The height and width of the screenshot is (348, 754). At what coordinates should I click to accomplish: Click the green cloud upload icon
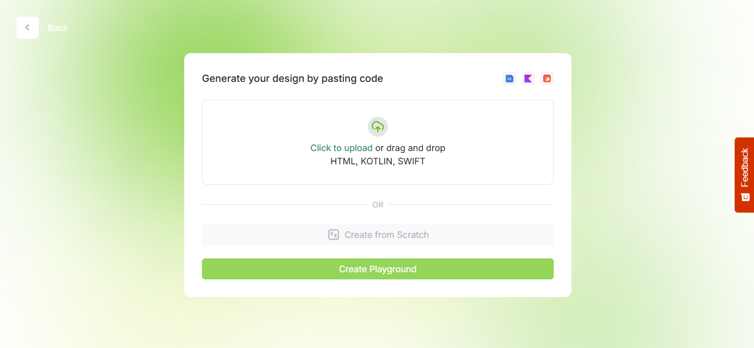click(x=378, y=127)
